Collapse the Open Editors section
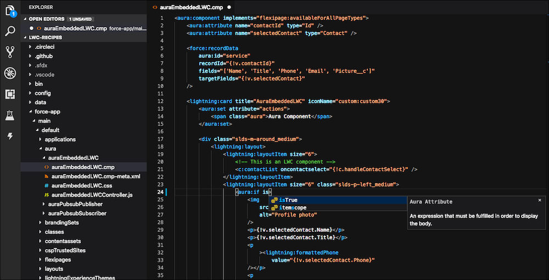 pyautogui.click(x=25, y=19)
